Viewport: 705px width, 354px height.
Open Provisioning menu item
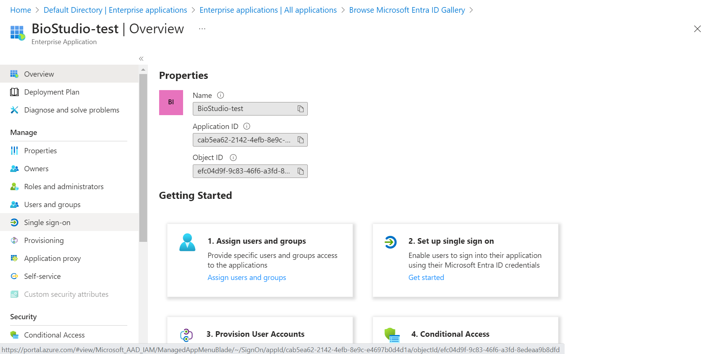(69, 240)
